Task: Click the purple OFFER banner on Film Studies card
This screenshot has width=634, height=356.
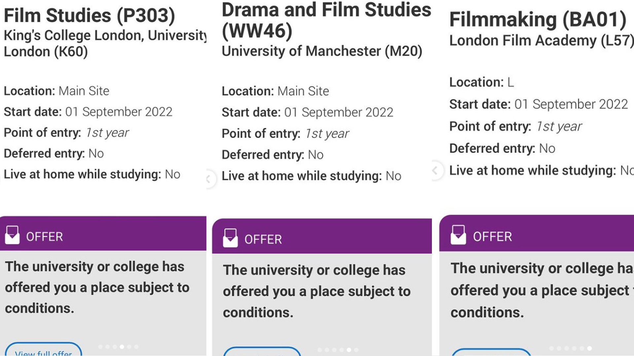Action: tap(103, 234)
